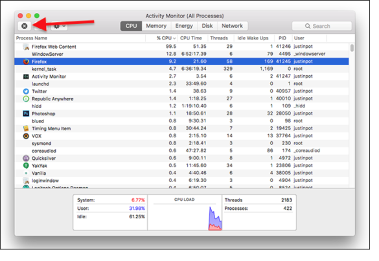Click the loginwindow process icon
The width and height of the screenshot is (379, 261).
26,181
